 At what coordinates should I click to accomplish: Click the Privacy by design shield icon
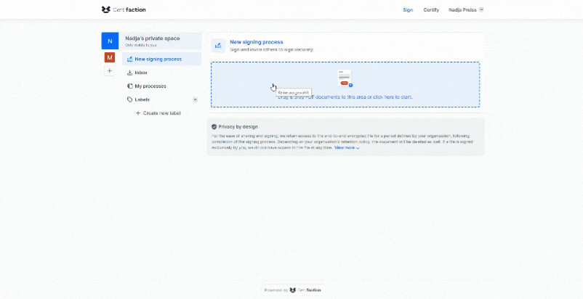coord(214,126)
